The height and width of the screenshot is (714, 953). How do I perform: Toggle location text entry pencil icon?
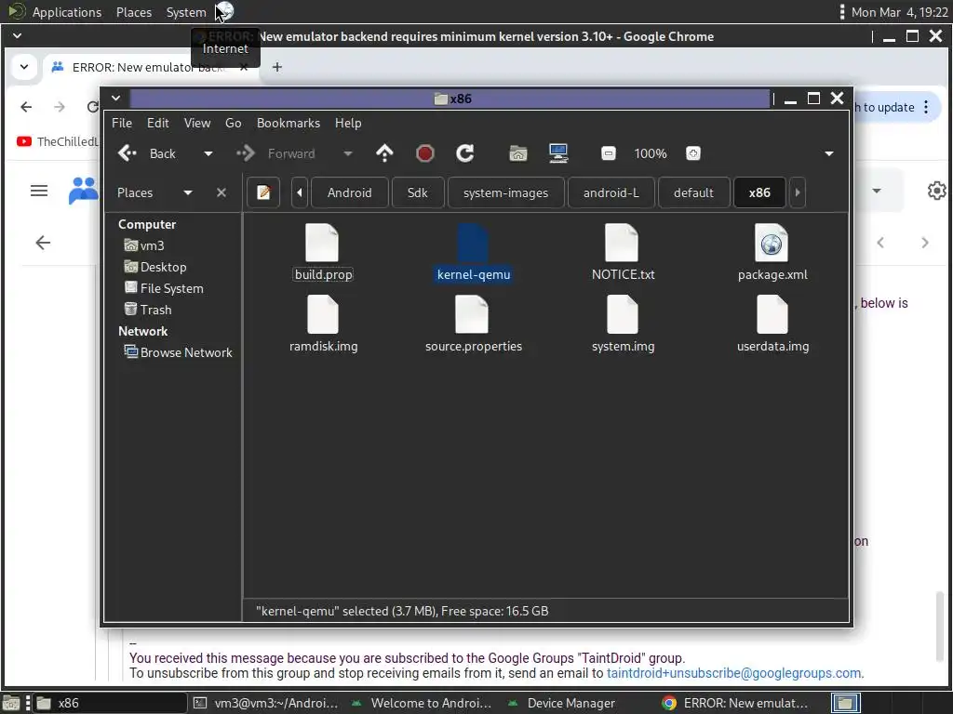263,192
